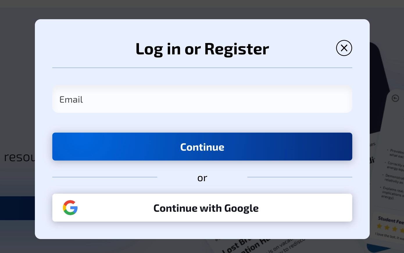Focus the Email input field
This screenshot has height=253, width=404.
(x=202, y=99)
